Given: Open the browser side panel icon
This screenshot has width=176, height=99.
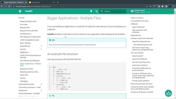Looking at the screenshot, I should pyautogui.click(x=166, y=6).
